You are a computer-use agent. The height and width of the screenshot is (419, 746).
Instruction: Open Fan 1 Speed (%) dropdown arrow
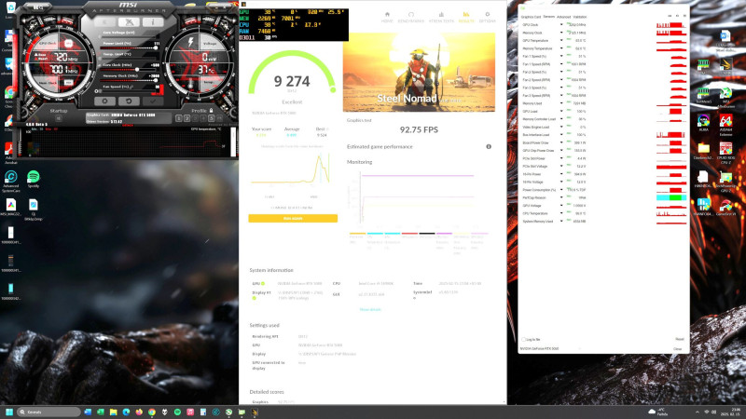561,56
